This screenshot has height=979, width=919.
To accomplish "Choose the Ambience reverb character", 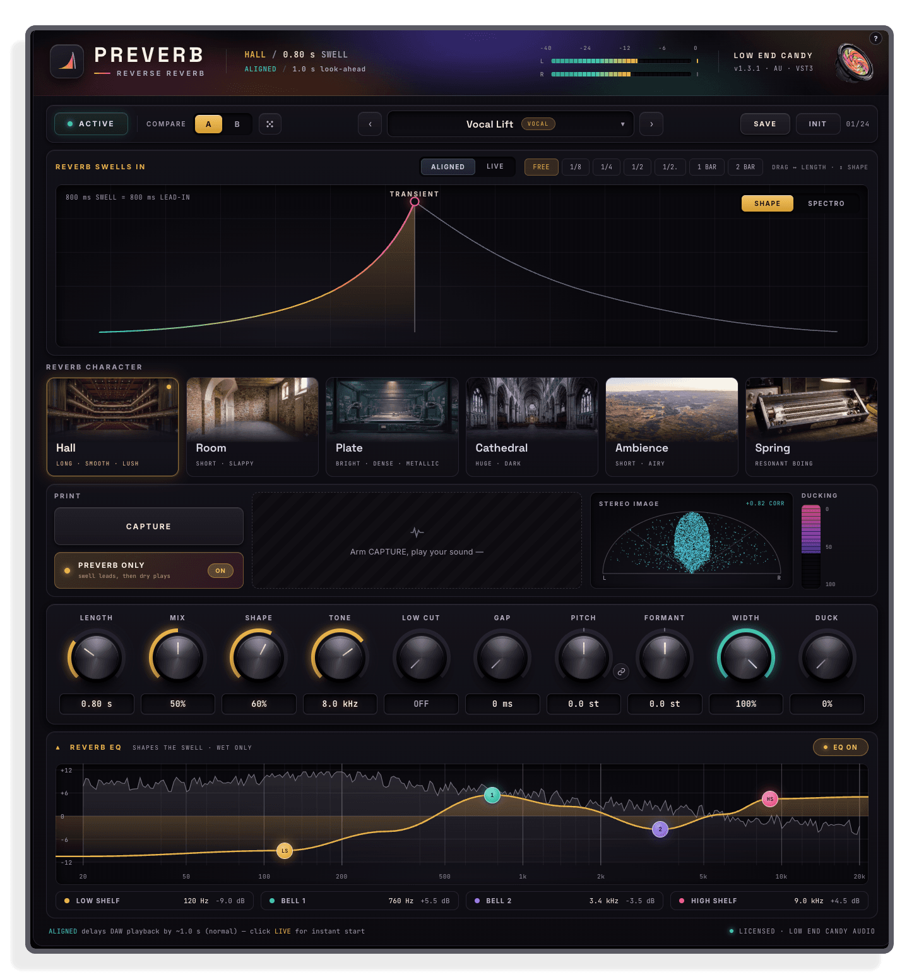I will click(672, 427).
